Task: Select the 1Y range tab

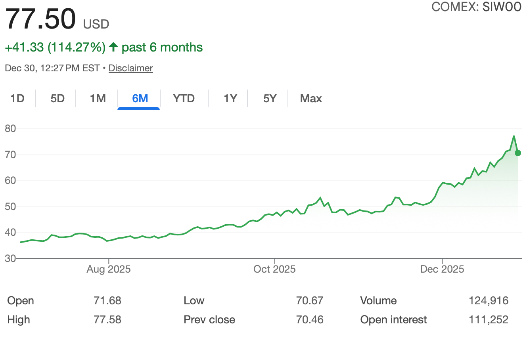Action: tap(230, 98)
